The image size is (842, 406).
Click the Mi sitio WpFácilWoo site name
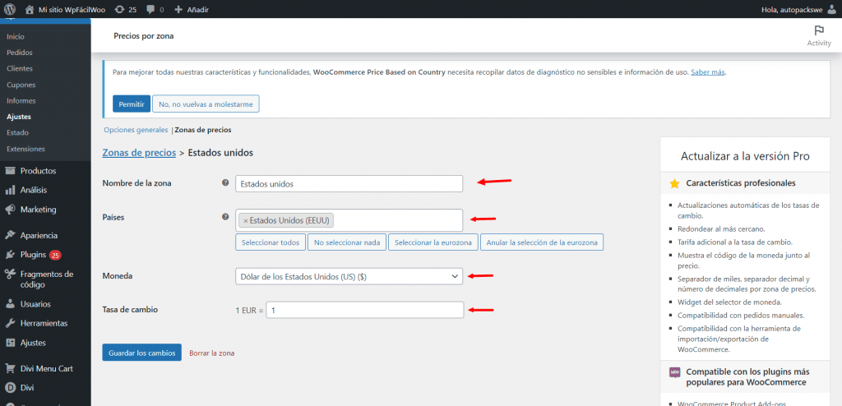pos(72,10)
